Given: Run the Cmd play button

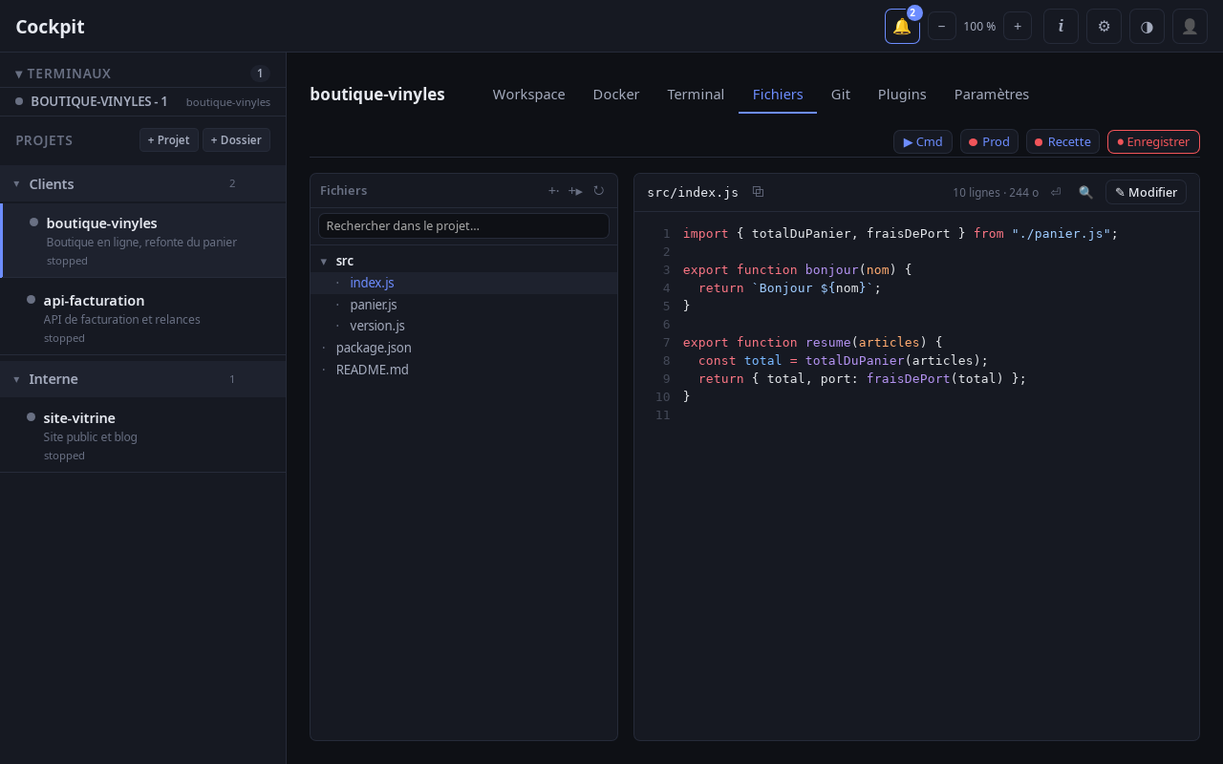Looking at the screenshot, I should pyautogui.click(x=923, y=141).
